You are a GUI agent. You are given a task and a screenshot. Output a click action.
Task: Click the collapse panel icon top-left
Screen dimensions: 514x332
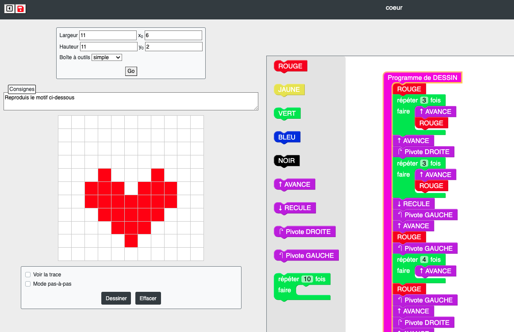(9, 9)
